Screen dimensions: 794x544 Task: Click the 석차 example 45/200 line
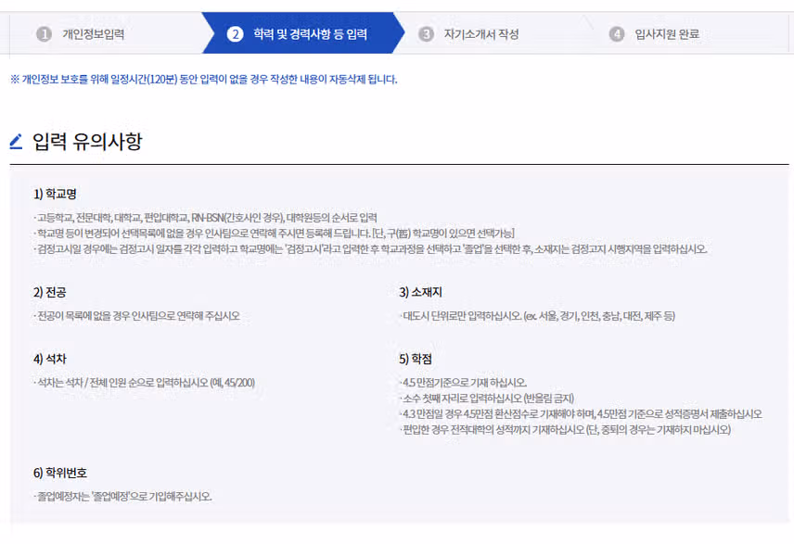145,383
